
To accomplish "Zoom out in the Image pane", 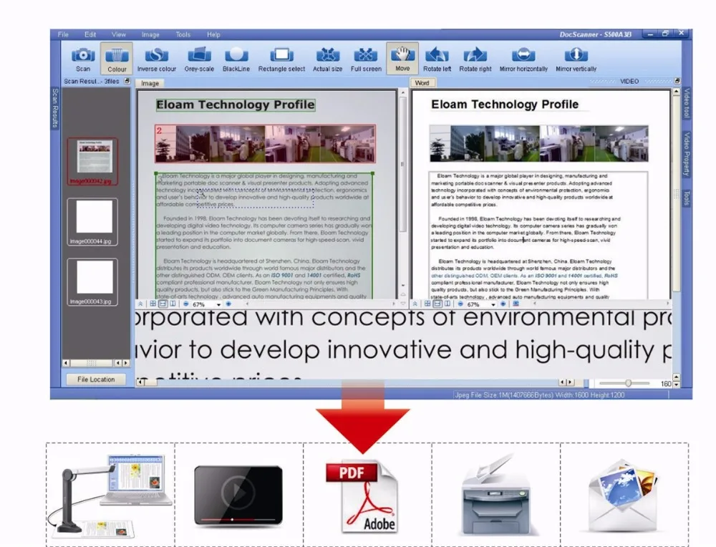I will coord(186,304).
